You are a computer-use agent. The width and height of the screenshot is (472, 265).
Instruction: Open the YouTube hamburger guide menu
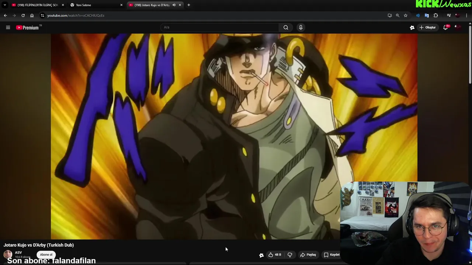8,27
